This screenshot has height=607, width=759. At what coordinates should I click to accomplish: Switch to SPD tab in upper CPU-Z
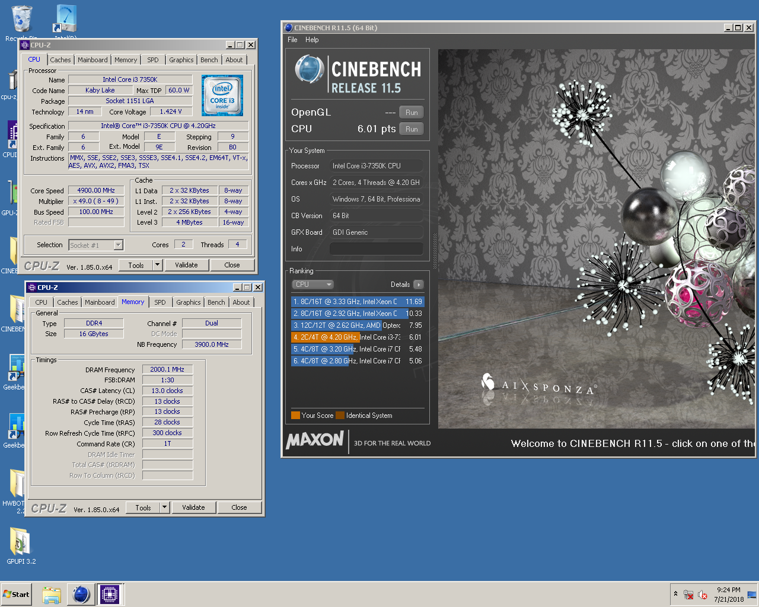coord(153,60)
